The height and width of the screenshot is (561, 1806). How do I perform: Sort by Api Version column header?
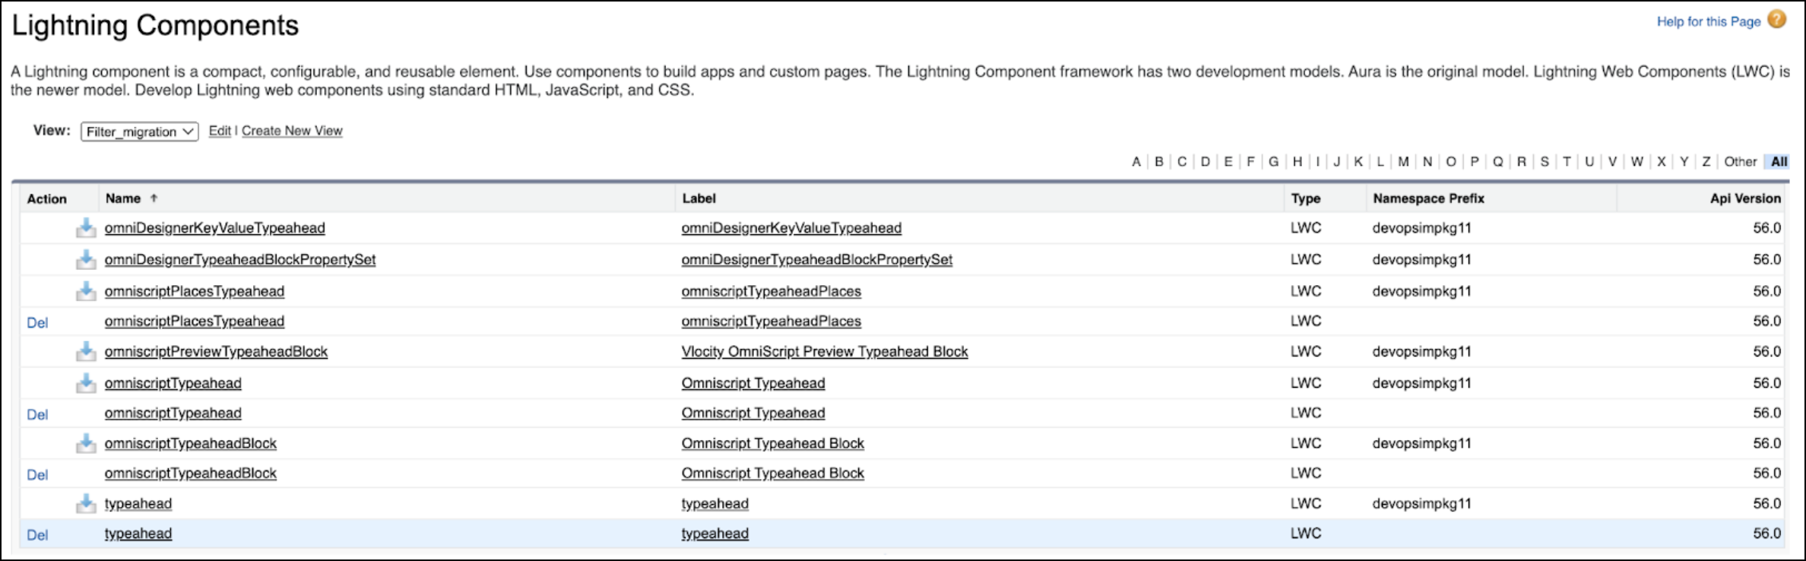click(x=1745, y=198)
